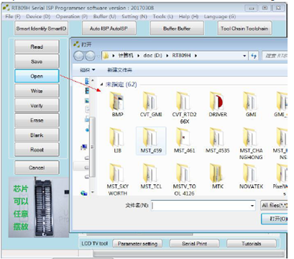Click the Open button in left panel
This screenshot has width=294, height=259.
pyautogui.click(x=37, y=76)
